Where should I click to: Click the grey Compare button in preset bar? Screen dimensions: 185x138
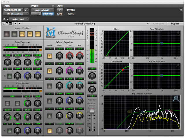point(158,24)
